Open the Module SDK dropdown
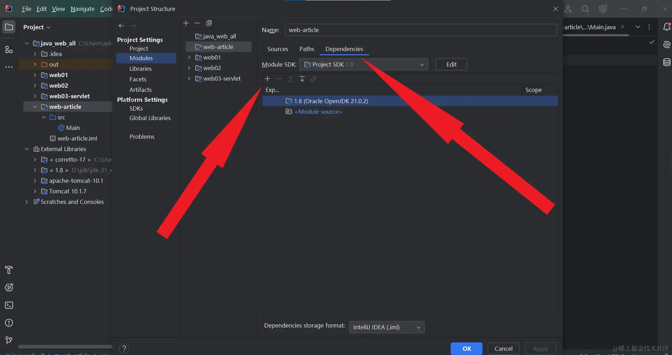 coord(364,64)
